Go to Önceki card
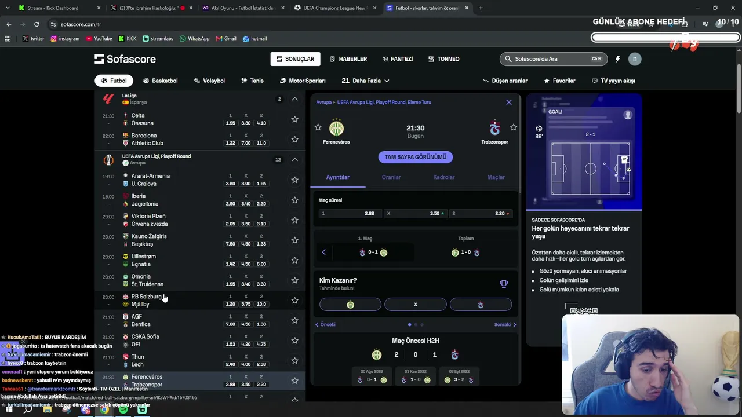 [325, 325]
